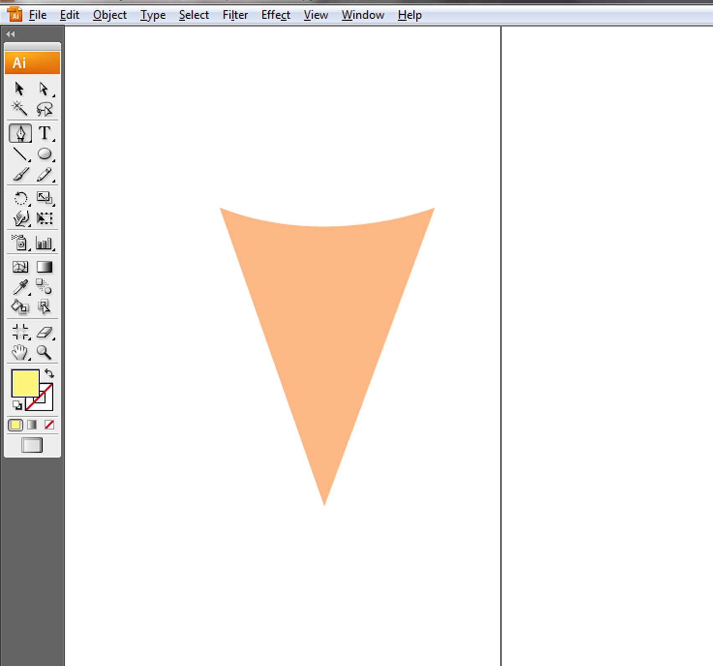The height and width of the screenshot is (666, 713).
Task: Select the Paintbrush tool
Action: coord(20,174)
